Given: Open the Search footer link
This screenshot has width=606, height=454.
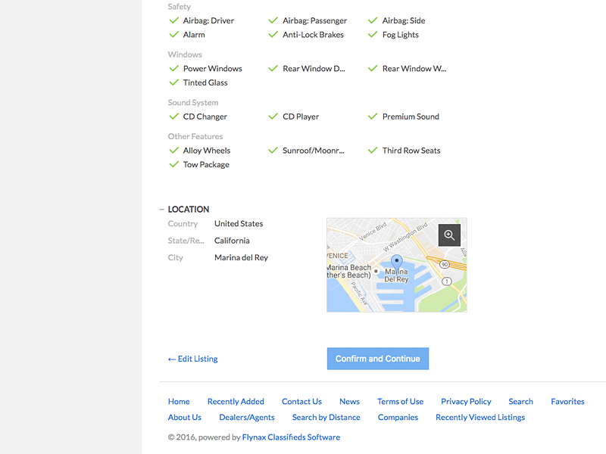Looking at the screenshot, I should click(520, 402).
